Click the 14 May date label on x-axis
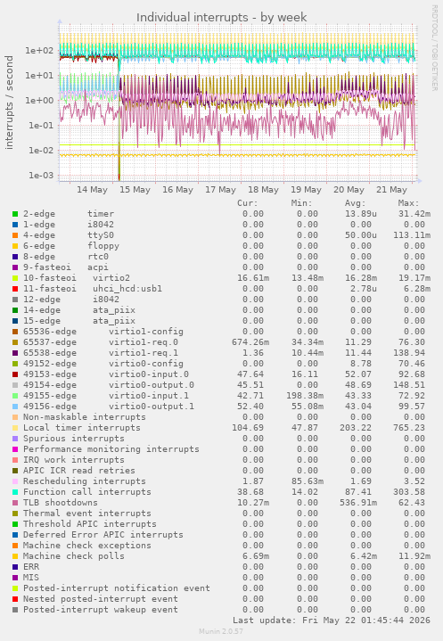Image resolution: width=443 pixels, height=641 pixels. 92,190
